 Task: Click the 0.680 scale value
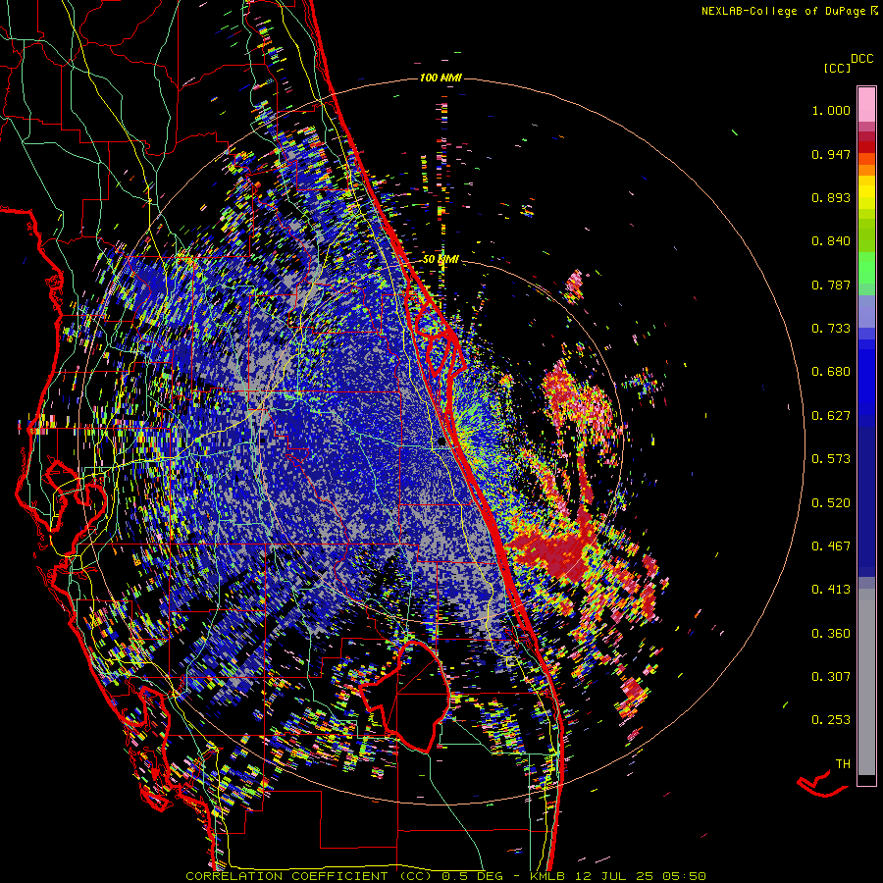click(x=831, y=372)
